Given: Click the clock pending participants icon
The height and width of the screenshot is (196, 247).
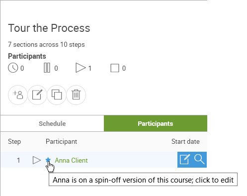Looking at the screenshot, I should coord(13,68).
